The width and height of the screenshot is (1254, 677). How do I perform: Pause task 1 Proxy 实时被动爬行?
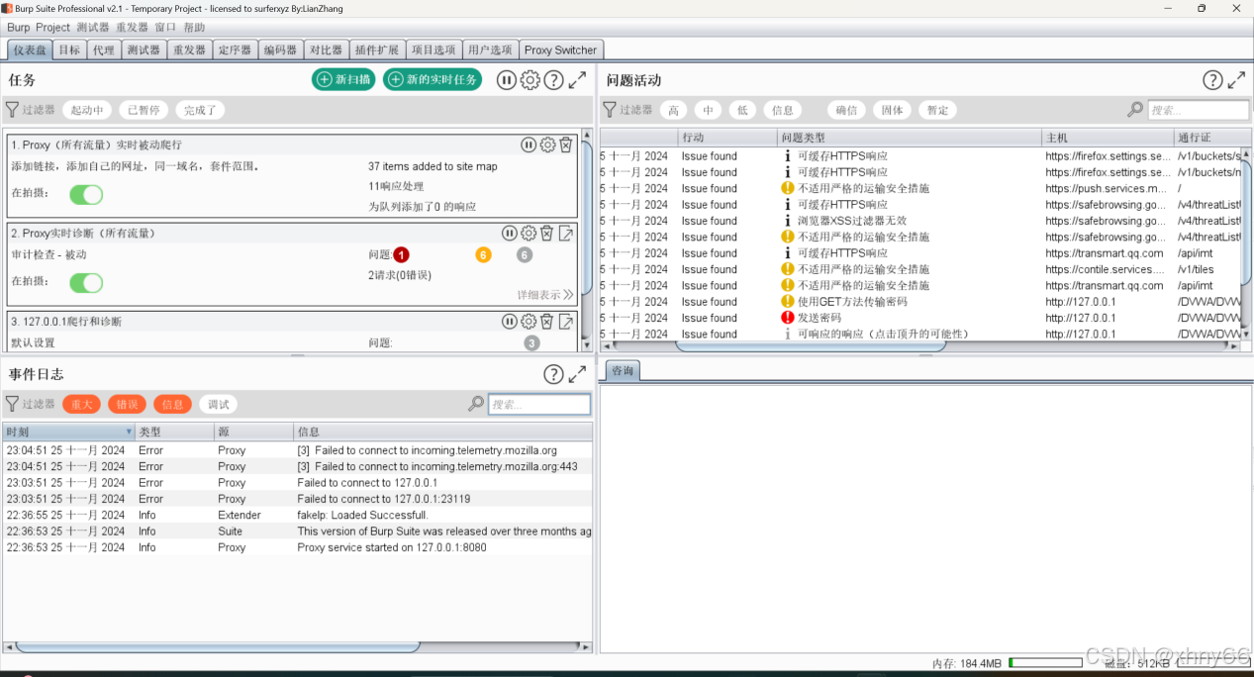coord(529,145)
